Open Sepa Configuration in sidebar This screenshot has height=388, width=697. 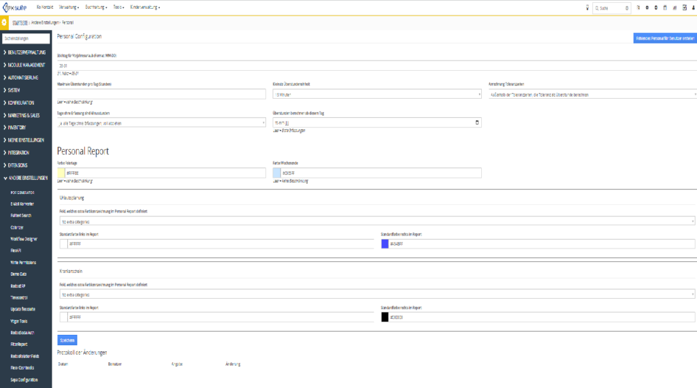(x=24, y=380)
